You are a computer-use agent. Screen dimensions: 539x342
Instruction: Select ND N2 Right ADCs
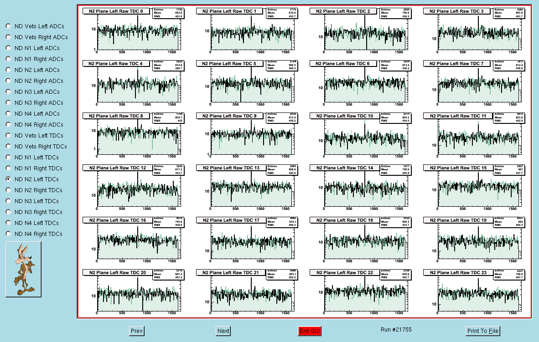coord(8,81)
